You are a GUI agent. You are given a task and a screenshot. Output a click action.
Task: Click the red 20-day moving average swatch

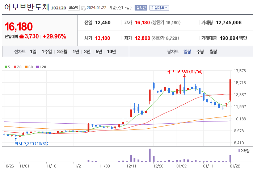[x=15, y=67]
